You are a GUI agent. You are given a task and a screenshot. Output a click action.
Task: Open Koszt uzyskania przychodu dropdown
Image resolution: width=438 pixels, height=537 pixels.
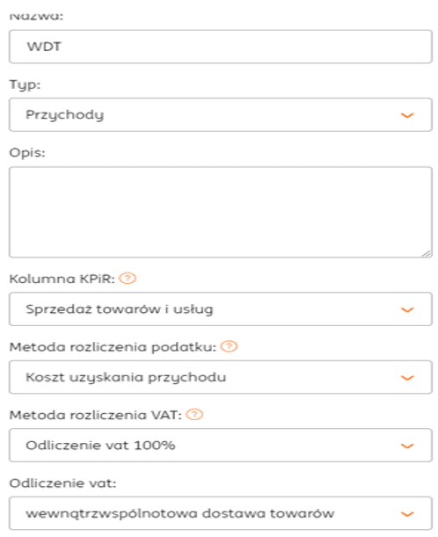[x=221, y=377]
